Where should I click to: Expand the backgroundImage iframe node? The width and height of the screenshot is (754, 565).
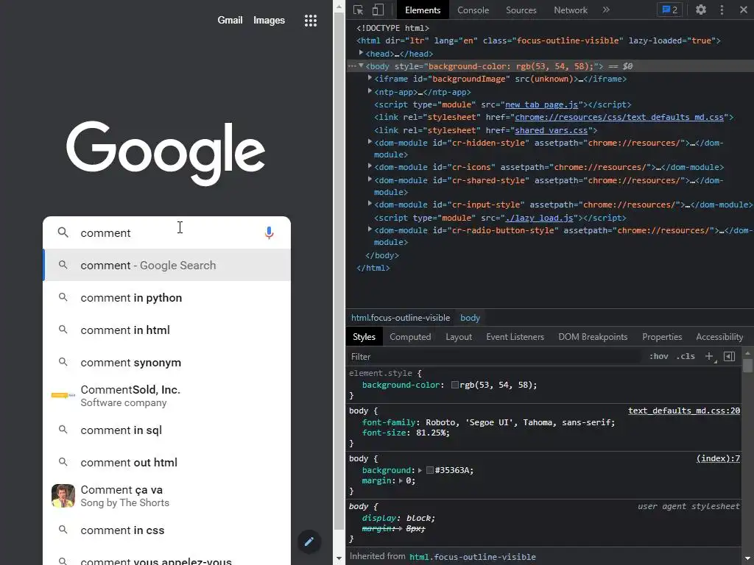tap(370, 78)
